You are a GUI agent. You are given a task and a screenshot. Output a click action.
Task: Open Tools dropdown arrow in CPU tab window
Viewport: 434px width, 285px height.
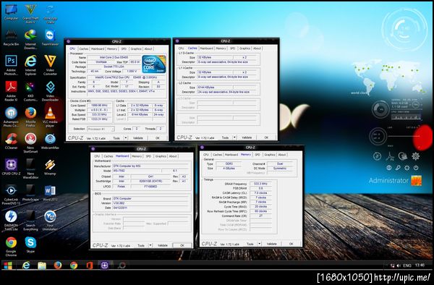tap(125, 137)
